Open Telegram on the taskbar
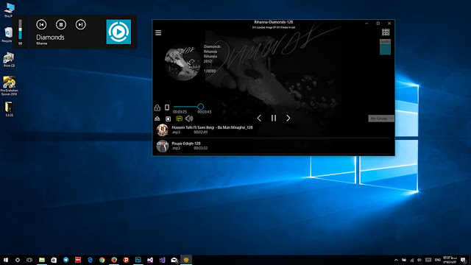 click(x=65, y=260)
